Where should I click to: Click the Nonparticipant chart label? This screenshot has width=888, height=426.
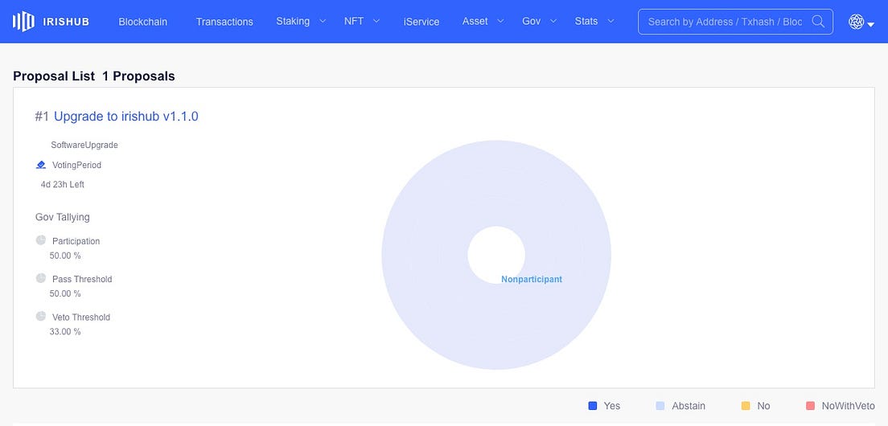[x=532, y=280]
